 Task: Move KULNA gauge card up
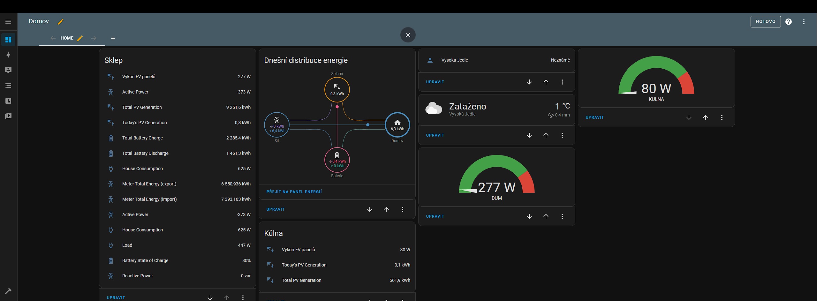pos(706,117)
